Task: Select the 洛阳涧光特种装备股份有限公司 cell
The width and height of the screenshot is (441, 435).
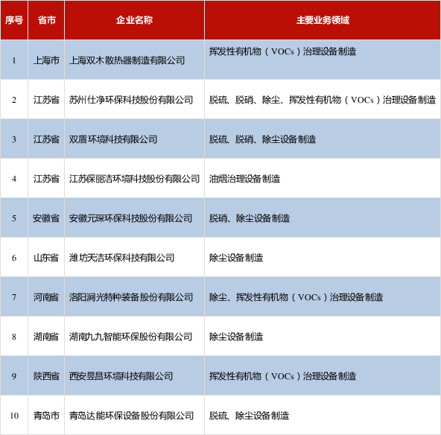Action: point(134,297)
